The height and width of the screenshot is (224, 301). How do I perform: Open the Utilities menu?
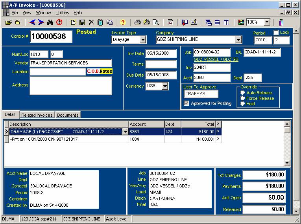[x=62, y=13]
